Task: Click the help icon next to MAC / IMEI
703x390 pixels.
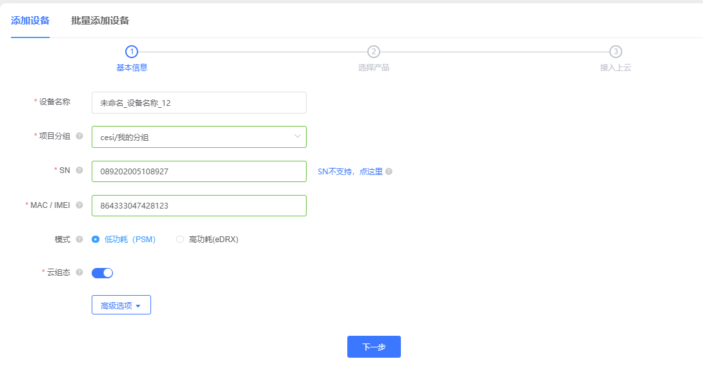Action: click(x=79, y=205)
